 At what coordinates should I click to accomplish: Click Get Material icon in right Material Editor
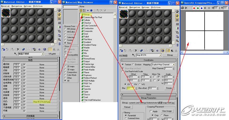pyautogui.click(x=122, y=51)
